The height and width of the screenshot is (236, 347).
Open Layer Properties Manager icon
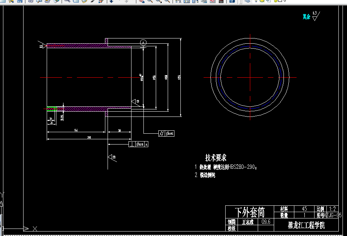(247, 1)
